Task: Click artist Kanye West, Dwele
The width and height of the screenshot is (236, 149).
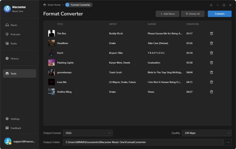Action: click(120, 63)
